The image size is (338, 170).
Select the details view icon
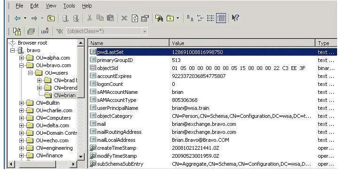(221, 18)
